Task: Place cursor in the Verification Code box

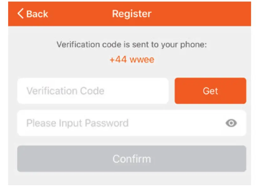Action: pos(93,91)
